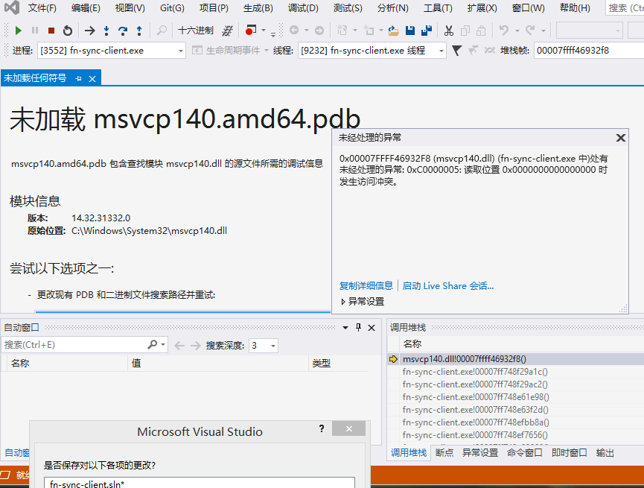
Task: Click the Break All pause icon
Action: pyautogui.click(x=35, y=31)
